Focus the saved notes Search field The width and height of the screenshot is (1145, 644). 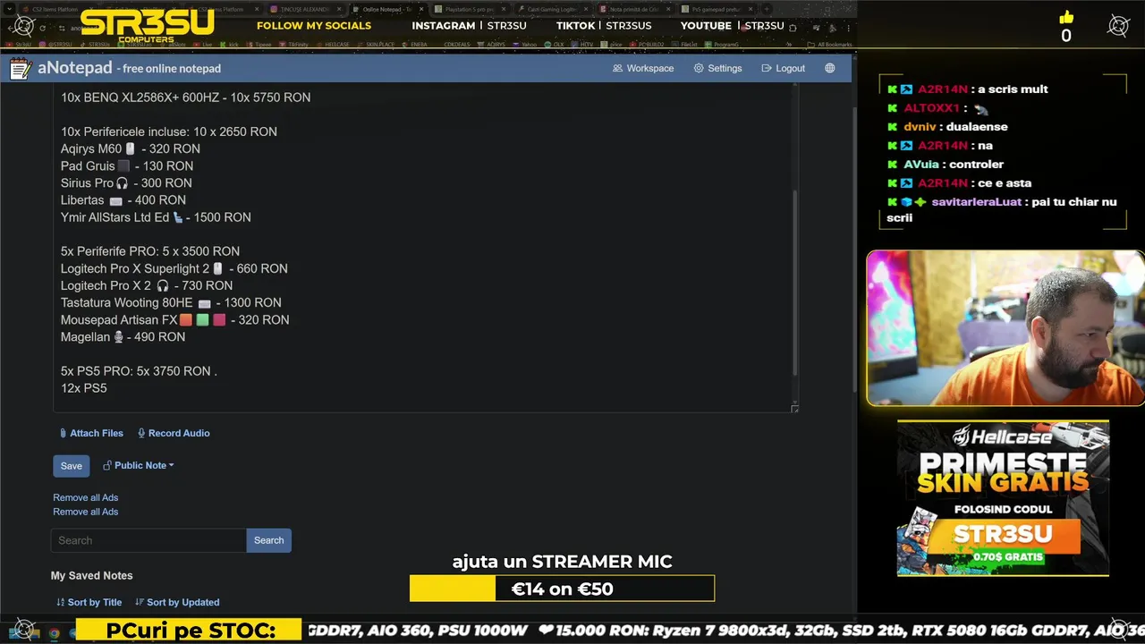(x=148, y=540)
